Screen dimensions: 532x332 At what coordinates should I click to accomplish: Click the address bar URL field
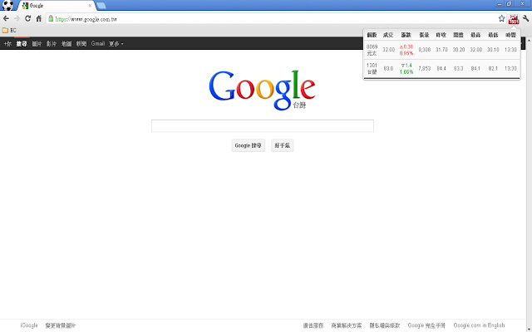(275, 19)
